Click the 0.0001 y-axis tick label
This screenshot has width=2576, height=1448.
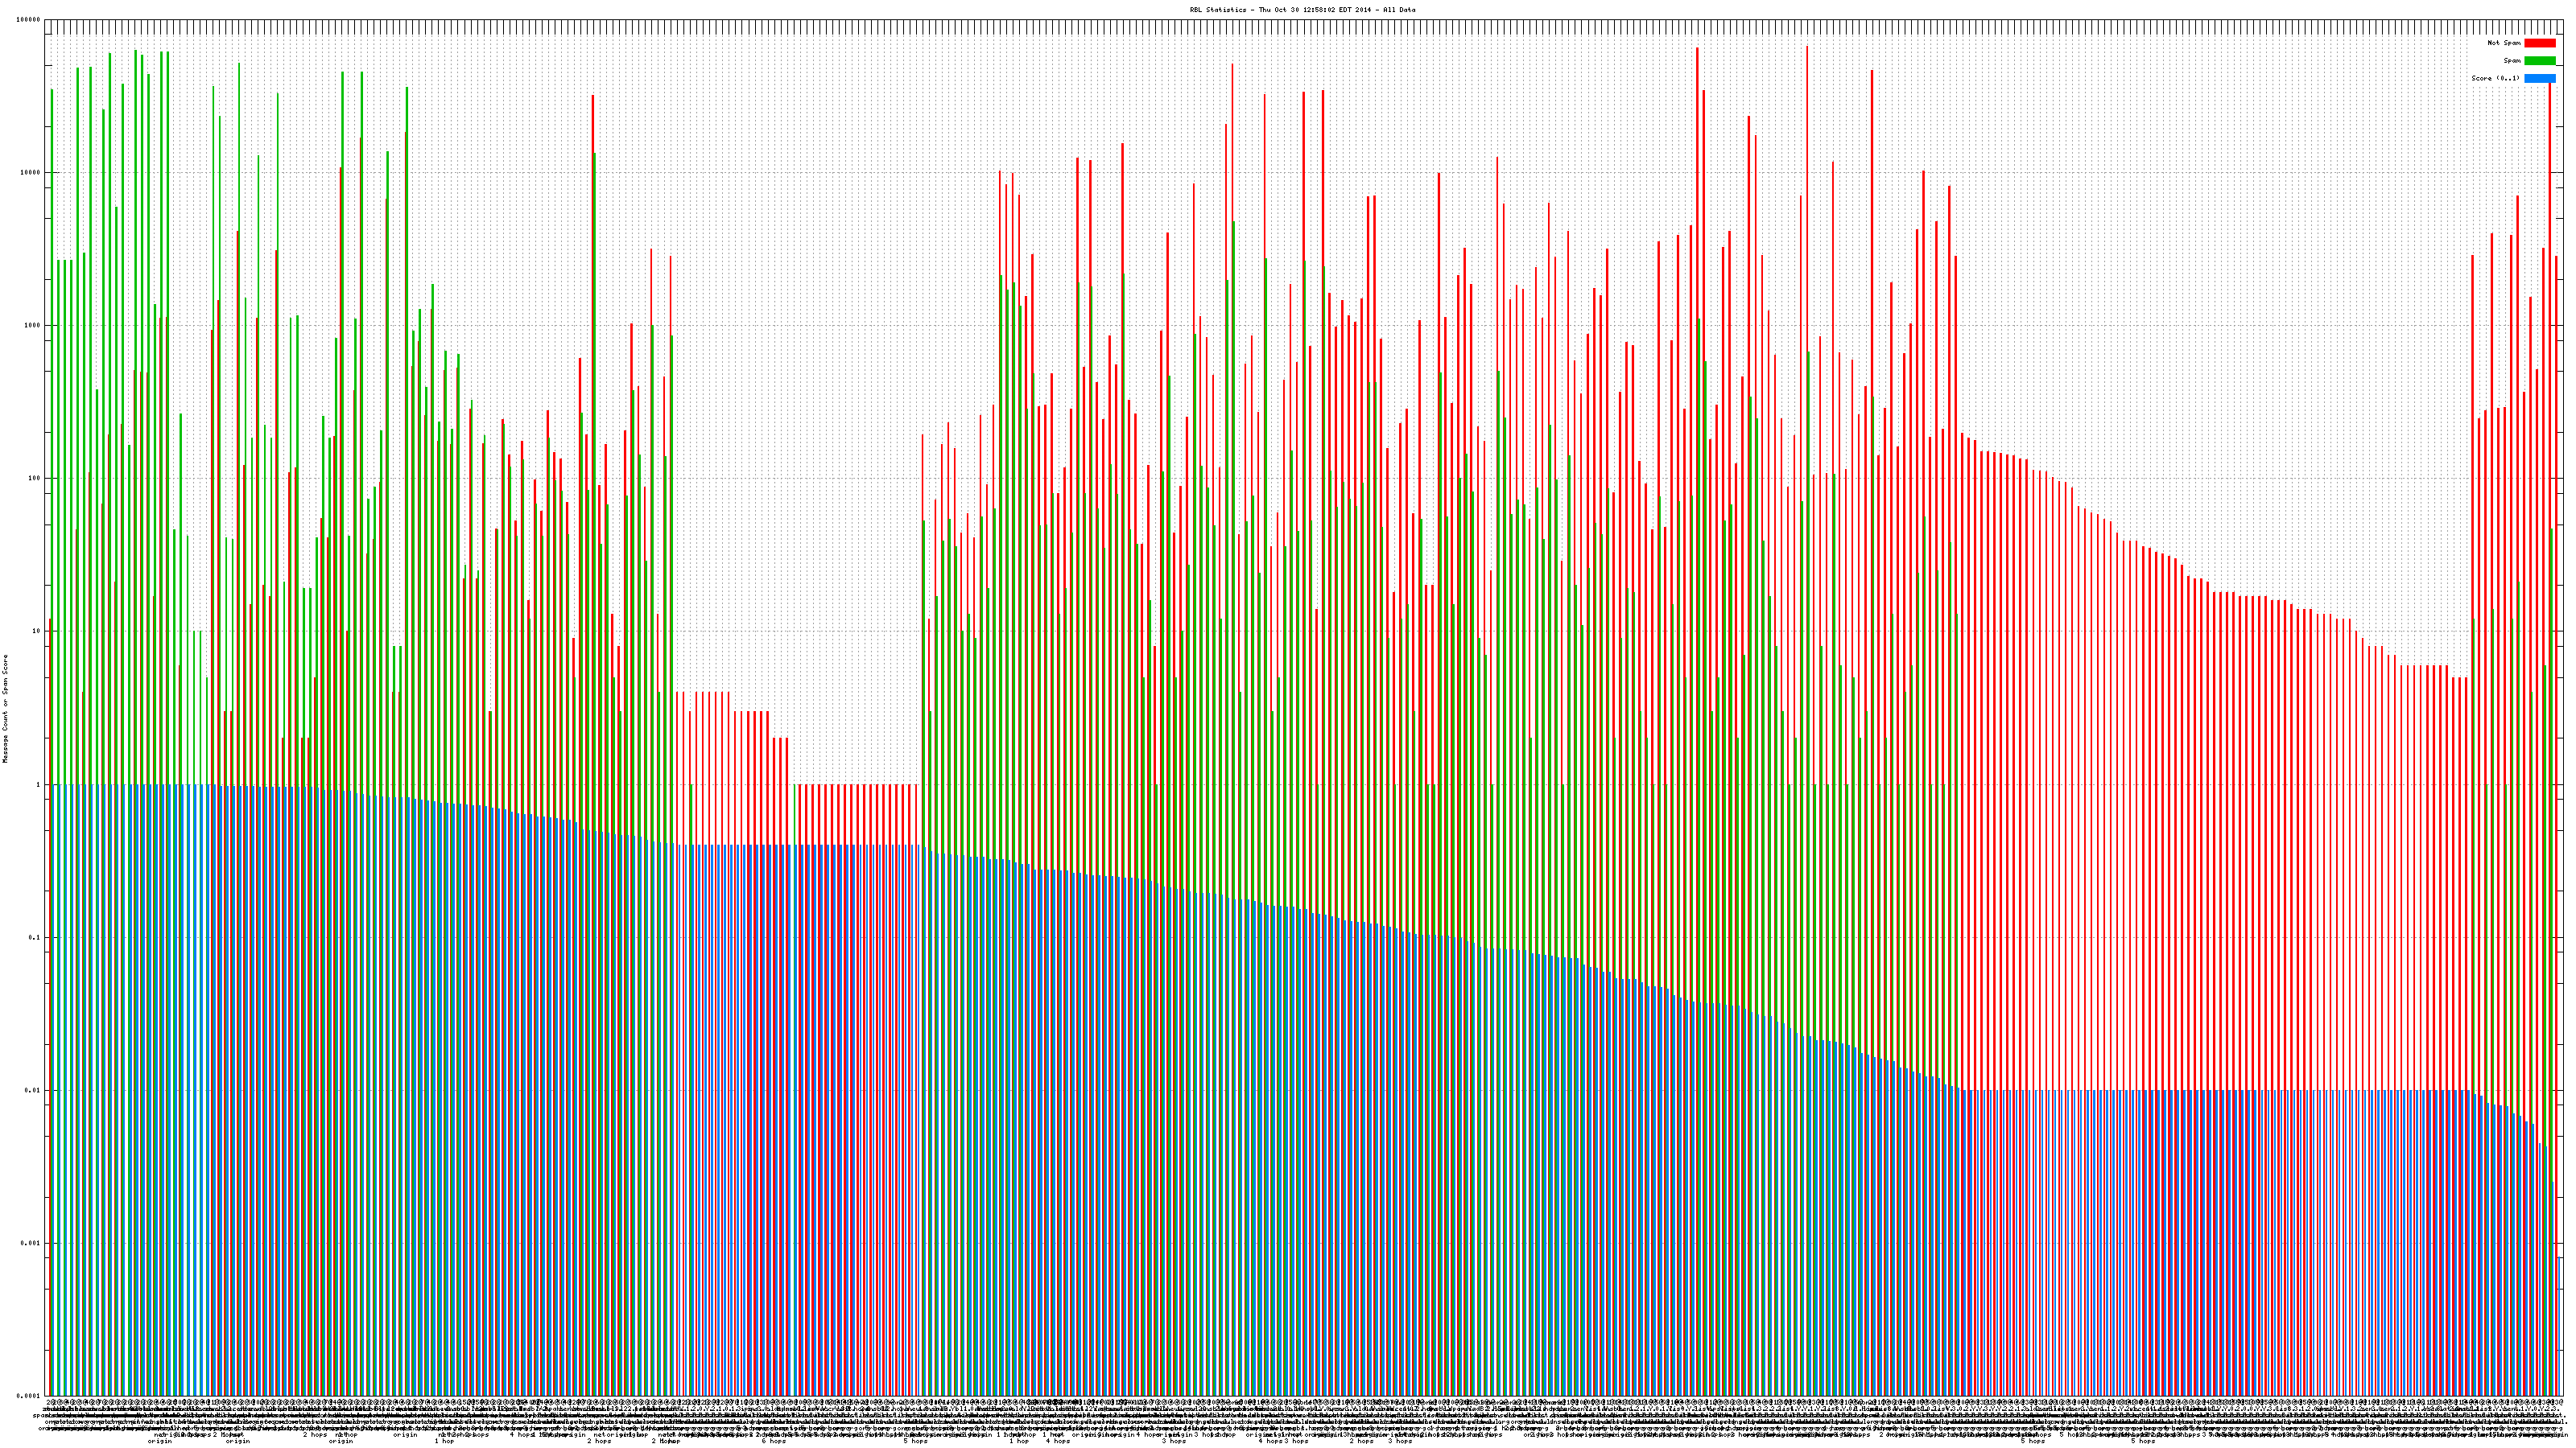coord(30,1396)
